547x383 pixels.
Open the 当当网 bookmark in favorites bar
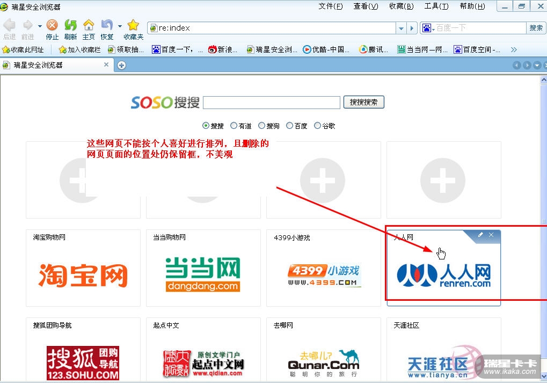point(422,49)
